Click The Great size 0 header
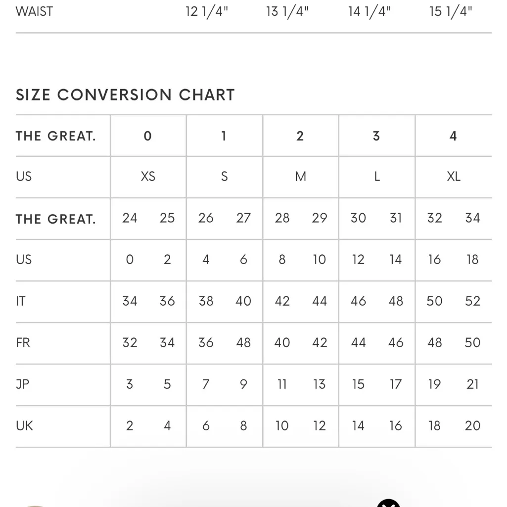 [x=148, y=136]
